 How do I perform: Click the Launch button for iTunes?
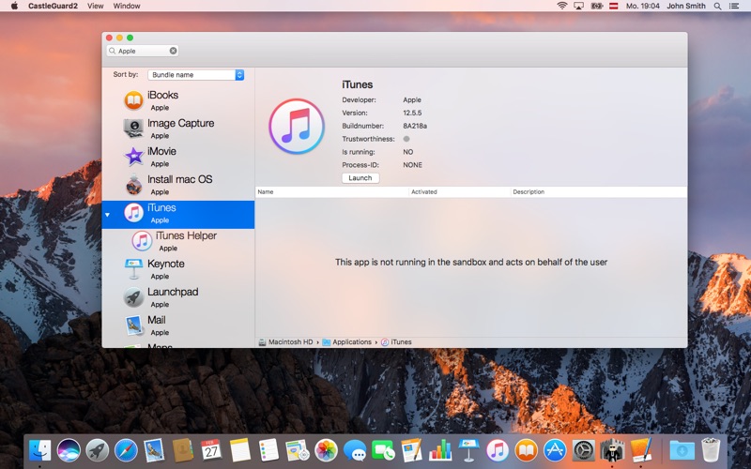[360, 178]
